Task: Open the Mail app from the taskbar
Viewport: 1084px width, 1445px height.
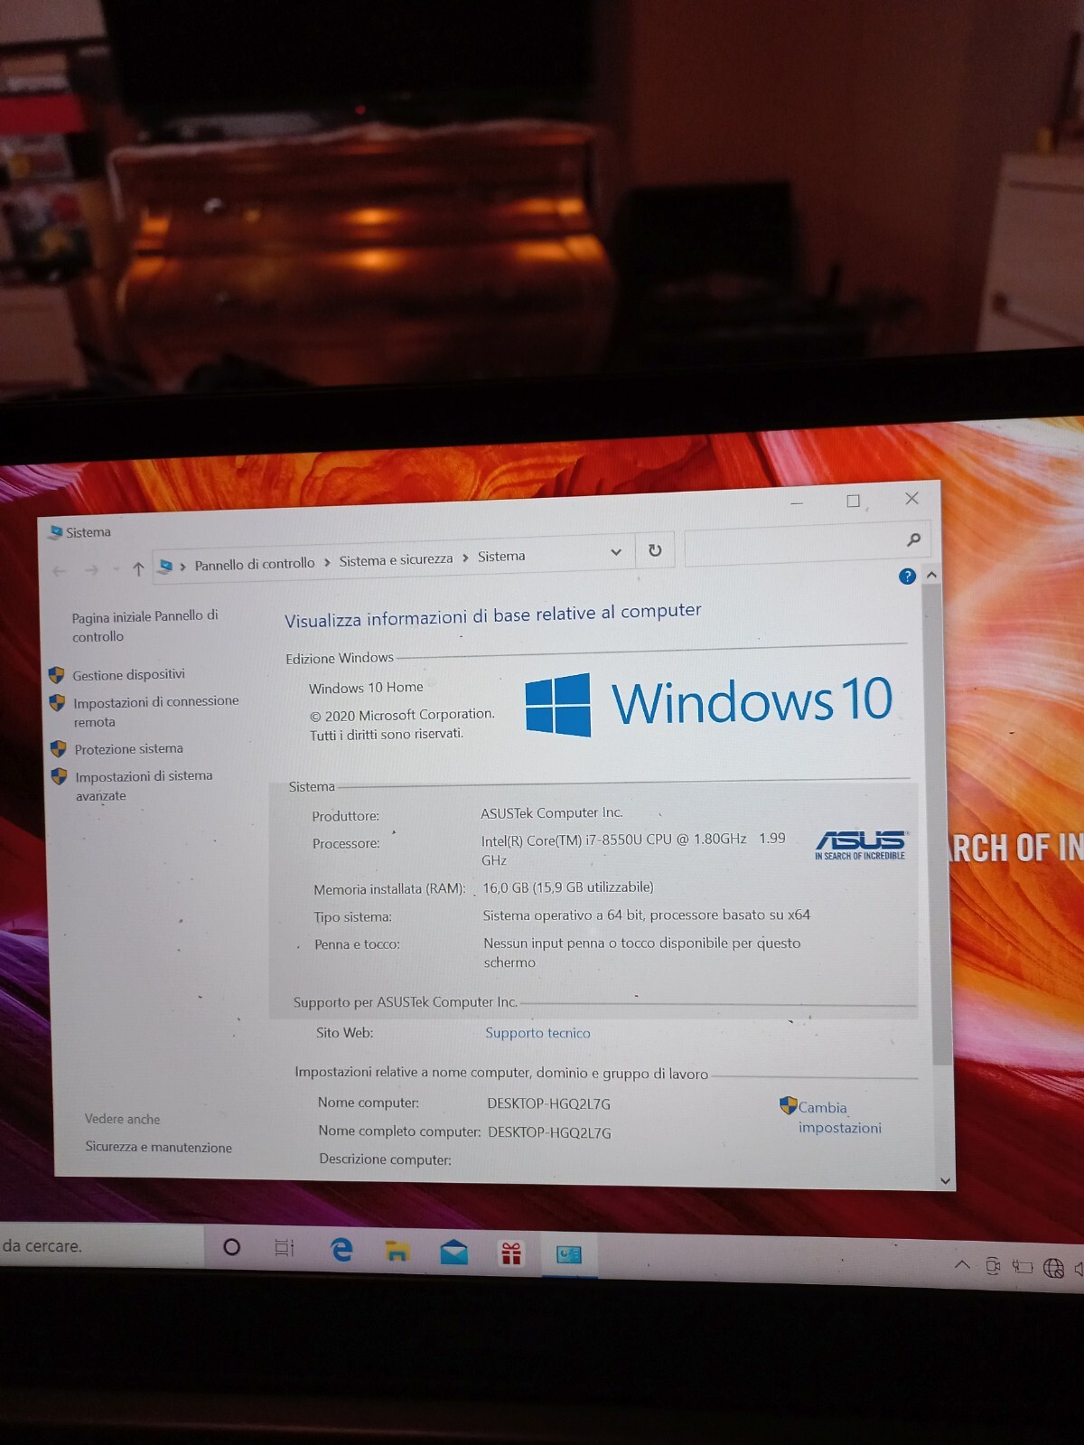Action: (453, 1253)
